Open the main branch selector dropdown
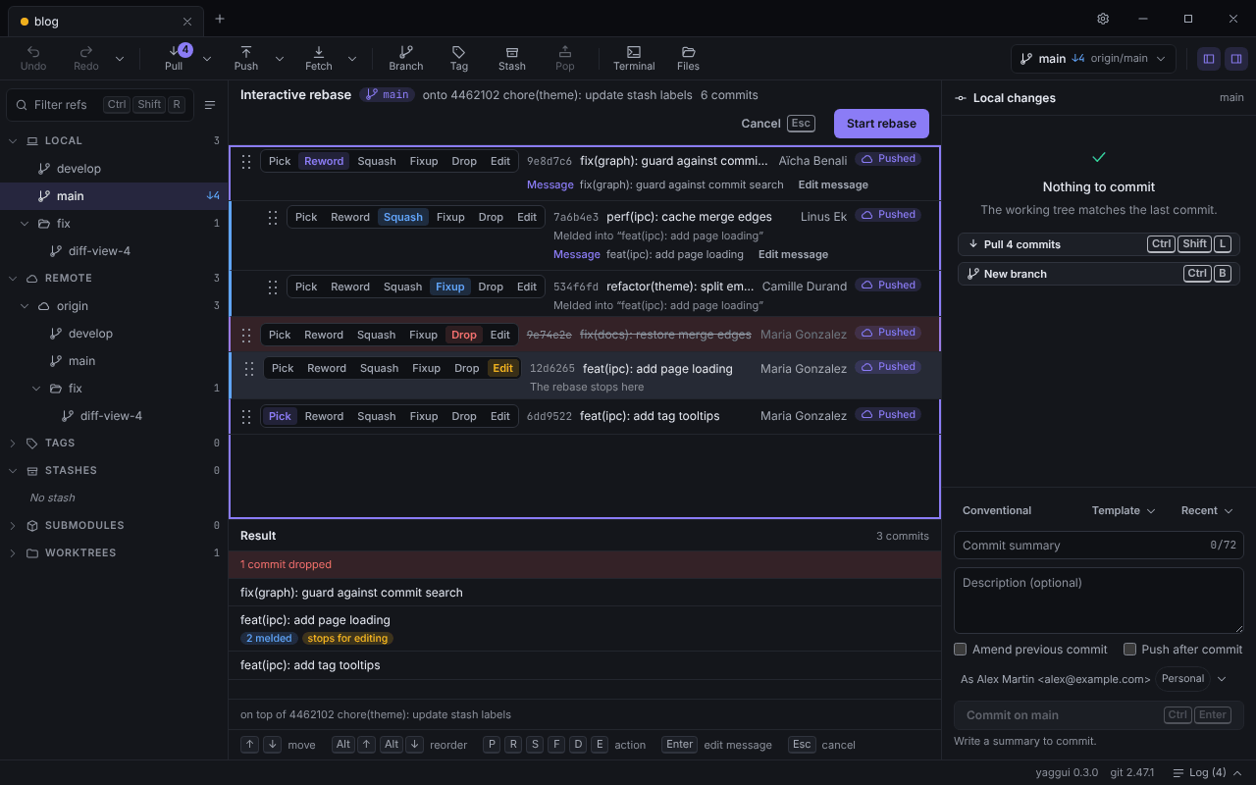The width and height of the screenshot is (1256, 785). point(1093,59)
